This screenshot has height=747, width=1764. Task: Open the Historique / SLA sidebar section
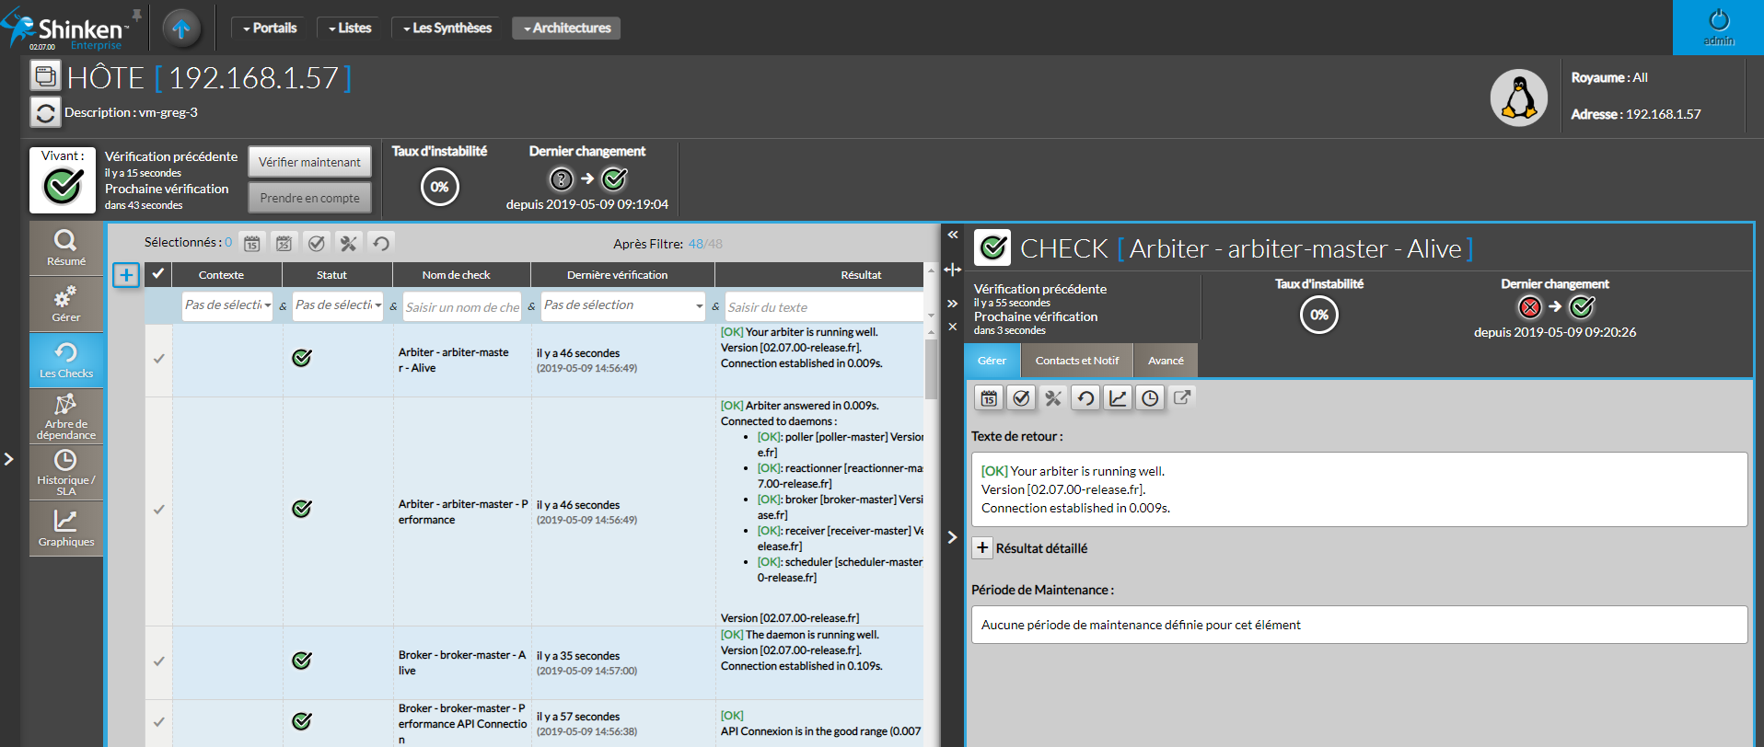65,471
